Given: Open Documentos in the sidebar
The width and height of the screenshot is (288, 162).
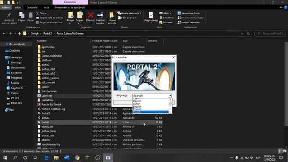Looking at the screenshot, I should 18,68.
